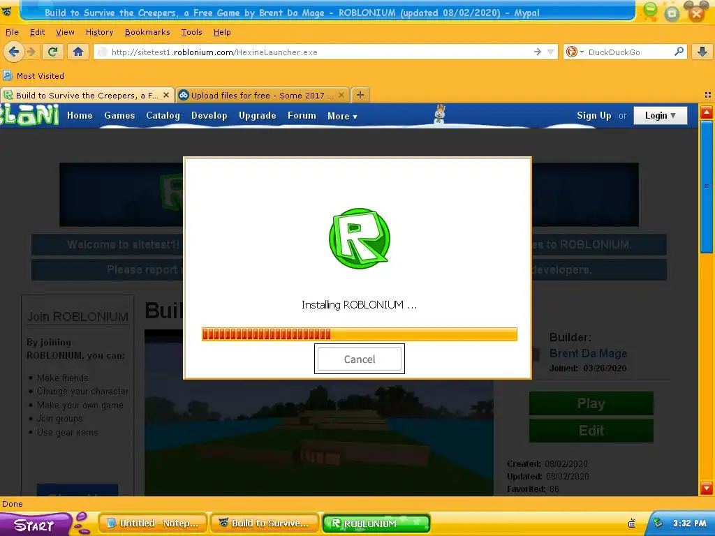Screen dimensions: 715x536
Task: Reload the page with the refresh icon
Action: pos(53,52)
